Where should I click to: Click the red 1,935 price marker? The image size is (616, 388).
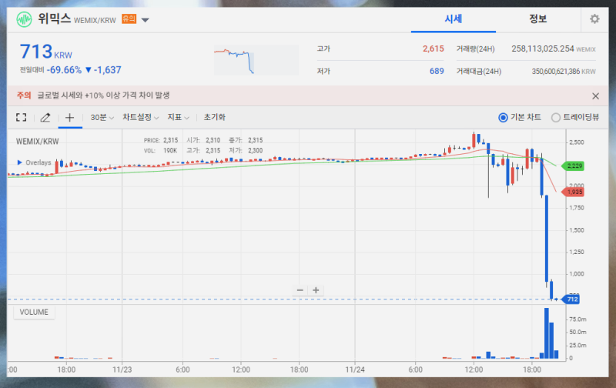pyautogui.click(x=573, y=192)
